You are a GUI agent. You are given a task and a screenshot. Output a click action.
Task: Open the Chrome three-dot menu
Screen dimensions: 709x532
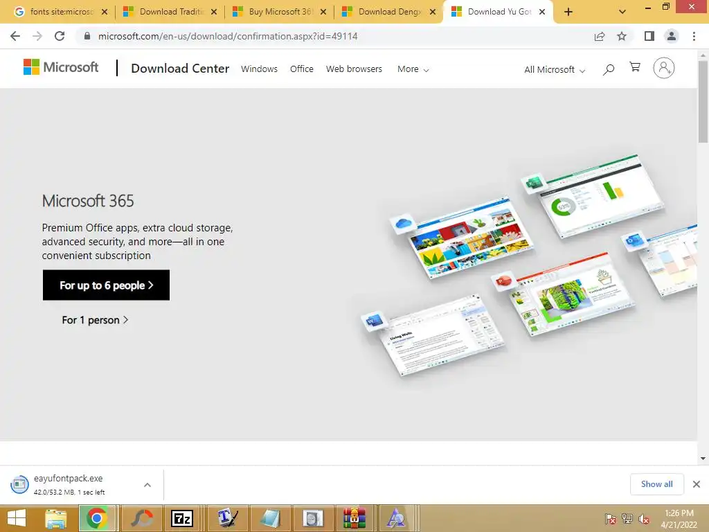(694, 36)
